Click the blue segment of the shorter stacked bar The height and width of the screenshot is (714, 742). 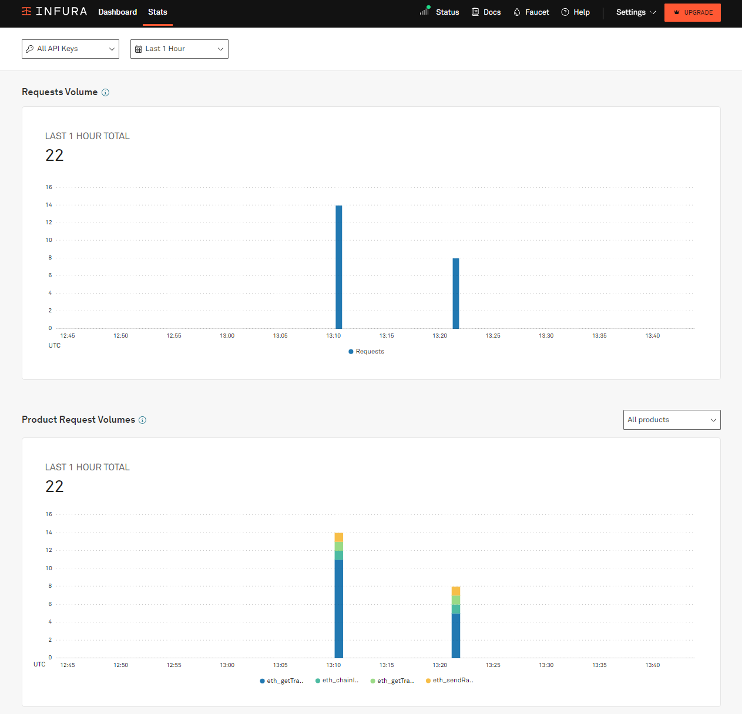coord(456,636)
